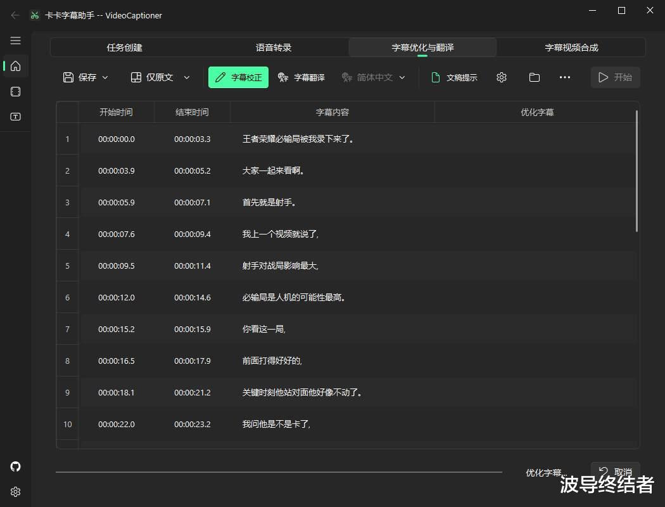665x507 pixels.
Task: Click the 结束时间 column header
Action: [x=192, y=112]
